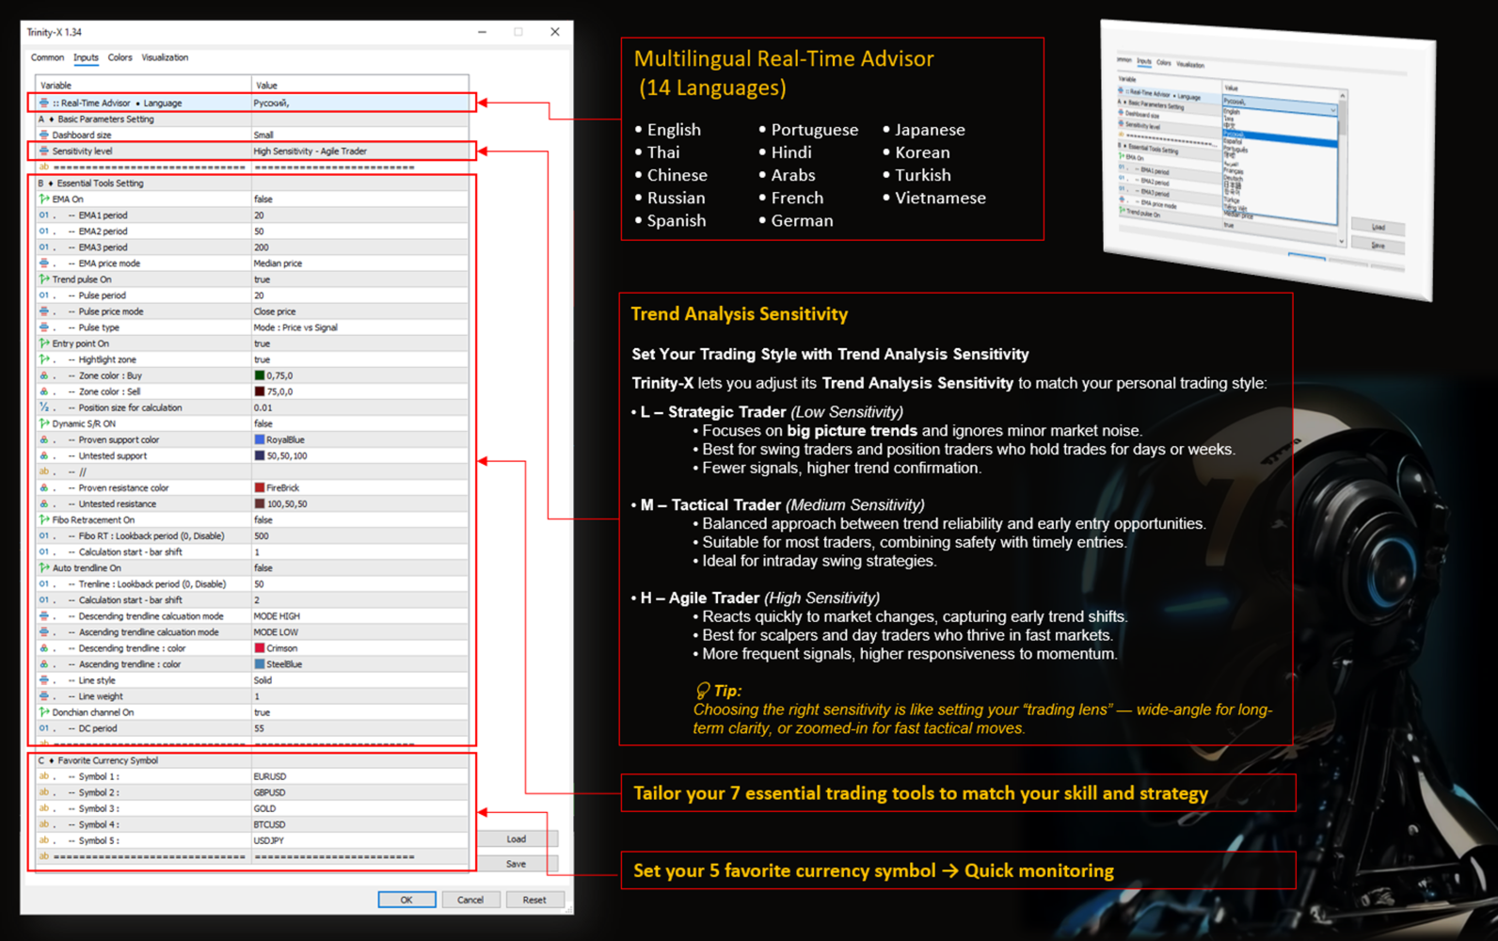1498x941 pixels.
Task: Click the Pulse price mode enum icon
Action: click(x=44, y=311)
